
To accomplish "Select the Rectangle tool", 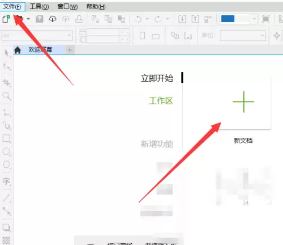I will coord(7,138).
